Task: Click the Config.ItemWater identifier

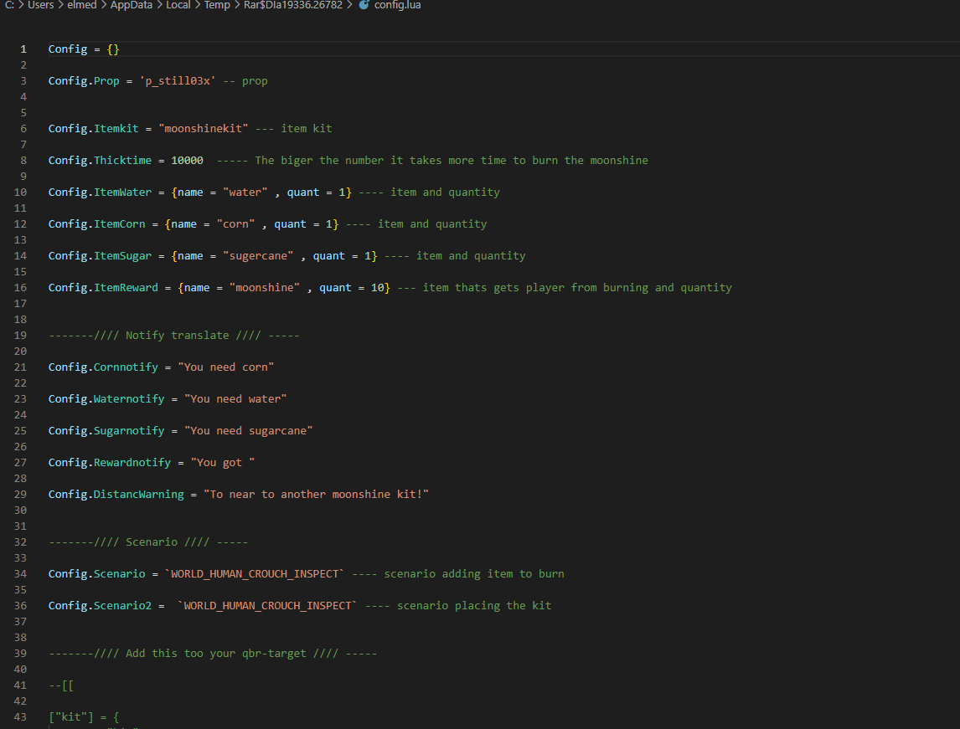Action: tap(100, 192)
